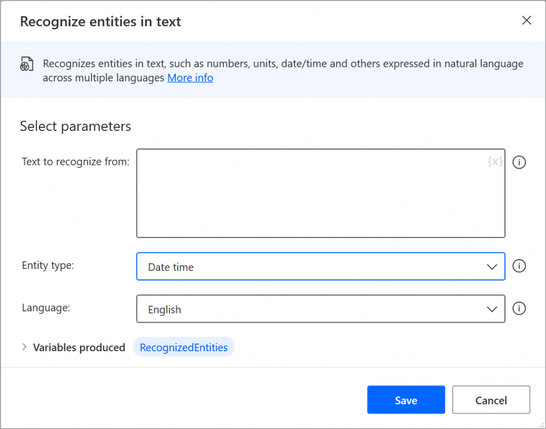
Task: Click the chevron arrow of Language field
Action: pos(492,309)
